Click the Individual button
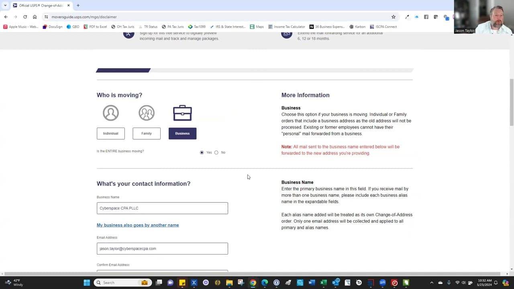This screenshot has height=289, width=514. [110, 133]
